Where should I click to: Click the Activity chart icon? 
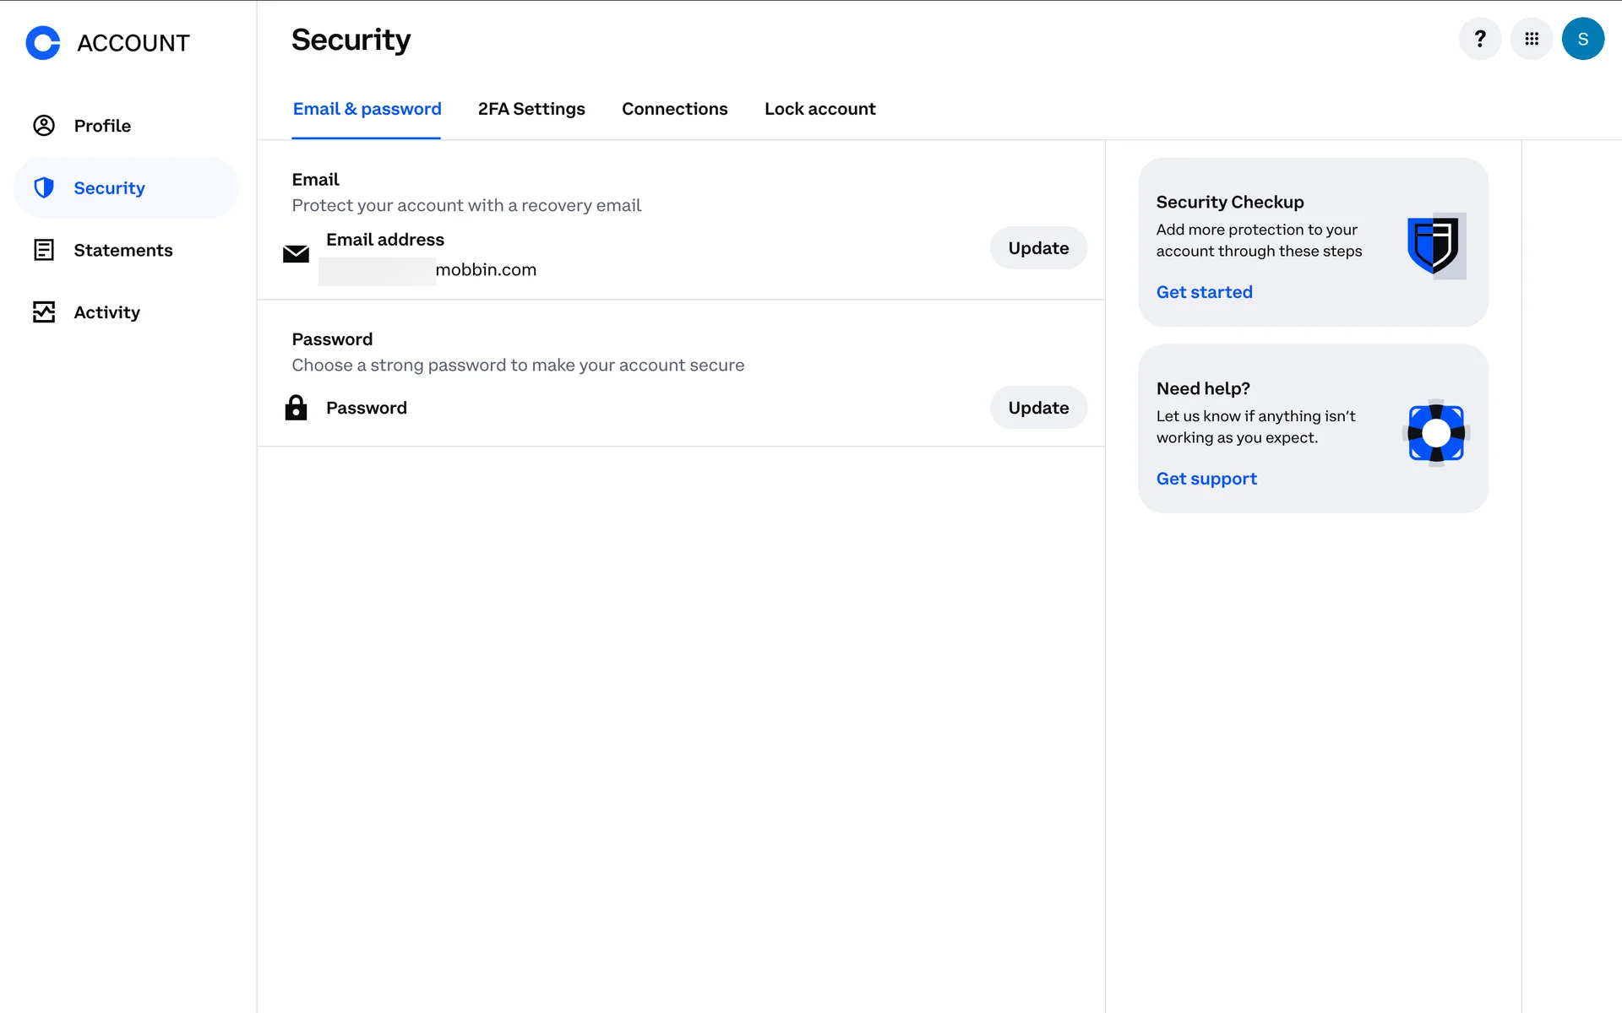tap(44, 312)
